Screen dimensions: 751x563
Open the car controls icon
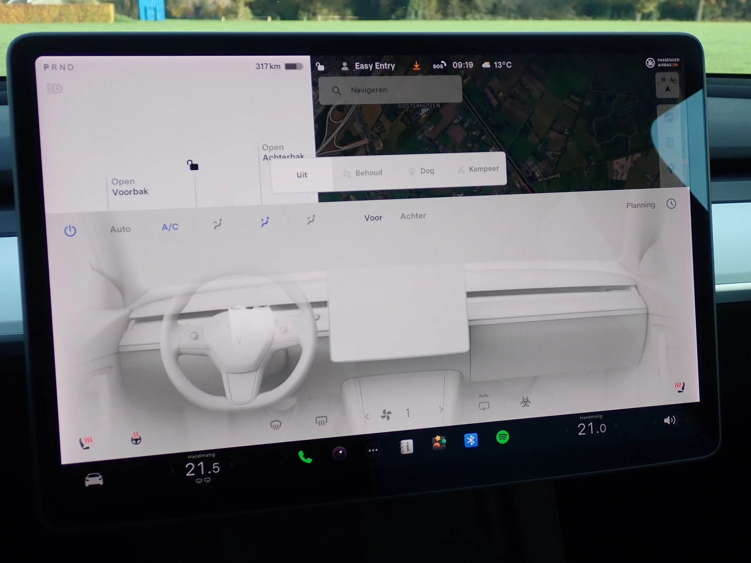pyautogui.click(x=94, y=479)
